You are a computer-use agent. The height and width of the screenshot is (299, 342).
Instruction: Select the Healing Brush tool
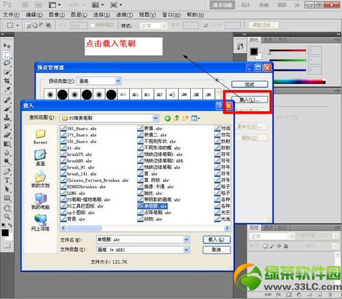[x=7, y=100]
